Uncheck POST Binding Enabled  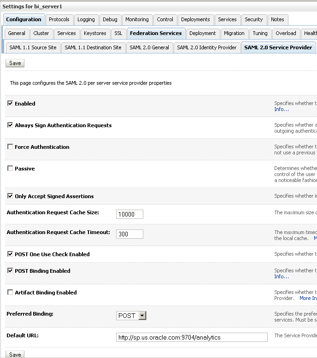(x=10, y=270)
